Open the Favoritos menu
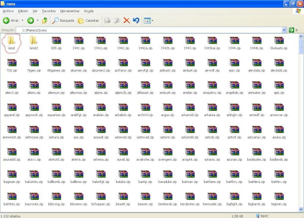Image resolution: width=304 pixels, height=218 pixels. tap(49, 11)
